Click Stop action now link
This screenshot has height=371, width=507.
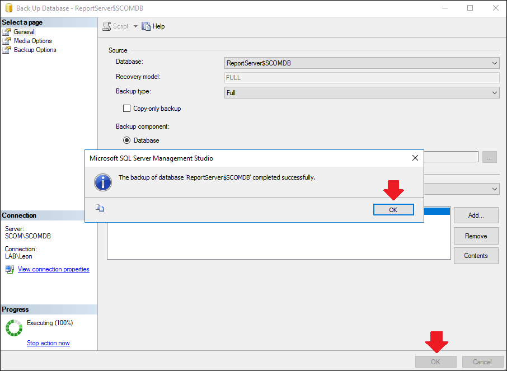48,343
